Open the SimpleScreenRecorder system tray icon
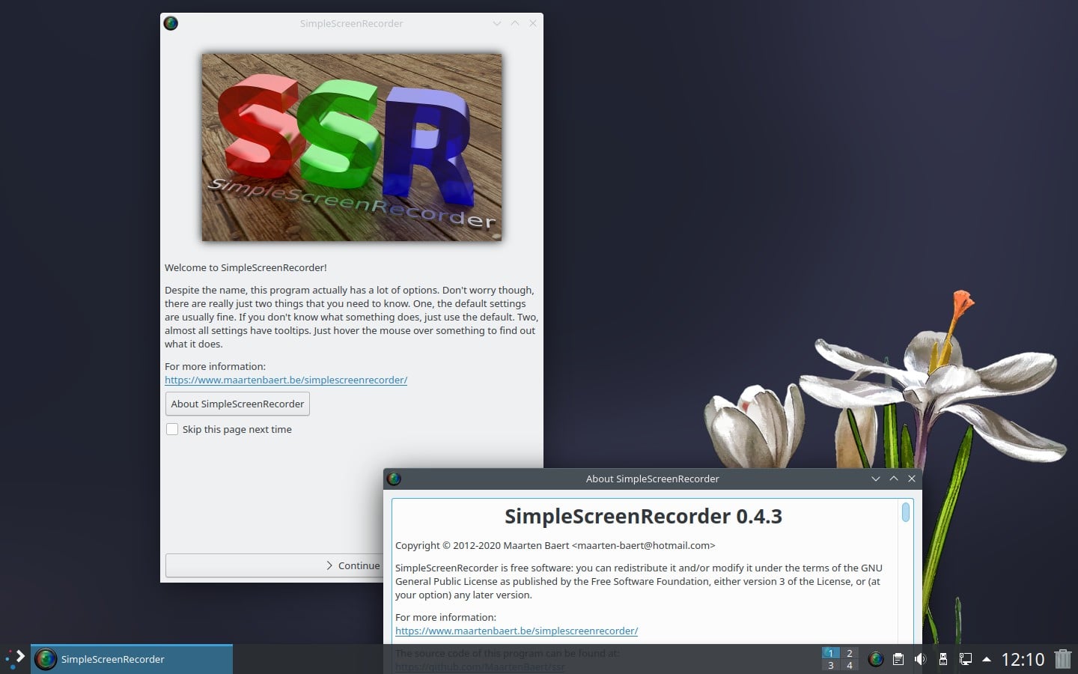 tap(875, 659)
